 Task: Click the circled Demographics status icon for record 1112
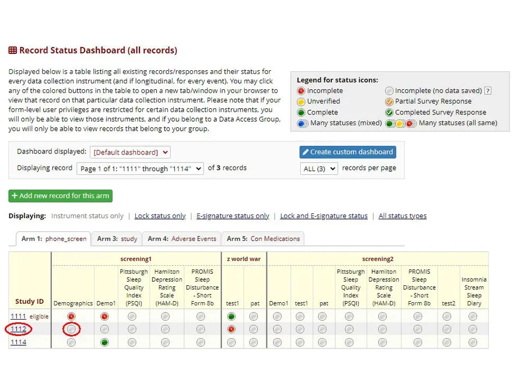pyautogui.click(x=72, y=329)
